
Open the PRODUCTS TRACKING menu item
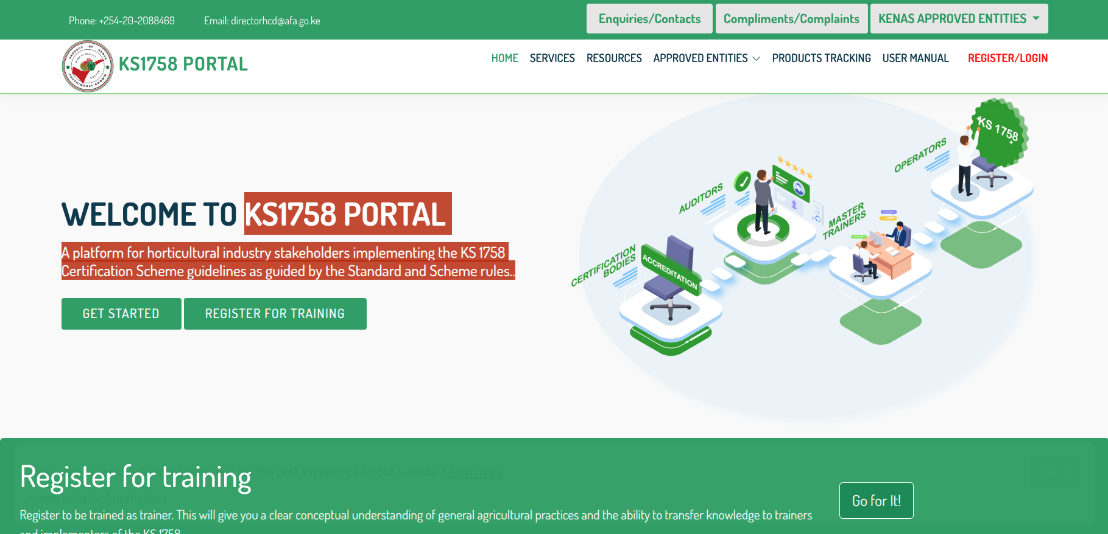pyautogui.click(x=821, y=58)
